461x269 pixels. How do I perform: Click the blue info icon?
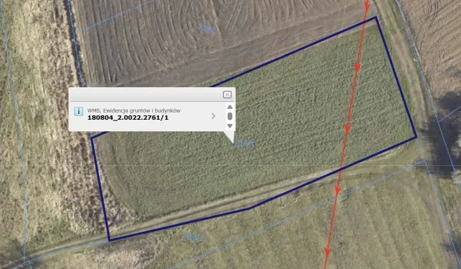pos(79,111)
